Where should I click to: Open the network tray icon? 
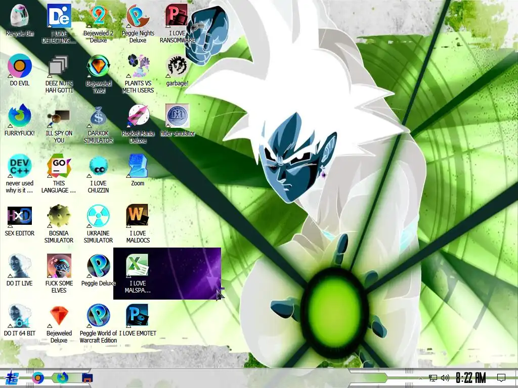(433, 378)
